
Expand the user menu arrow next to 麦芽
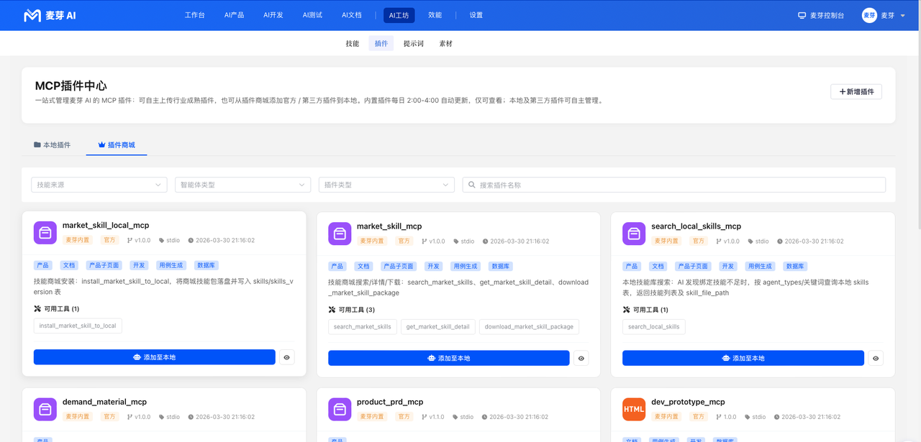pyautogui.click(x=903, y=16)
